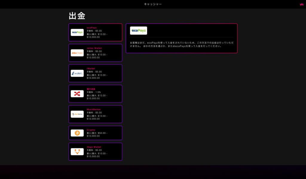Click the Jeton Wallet logo icon

pos(77,53)
